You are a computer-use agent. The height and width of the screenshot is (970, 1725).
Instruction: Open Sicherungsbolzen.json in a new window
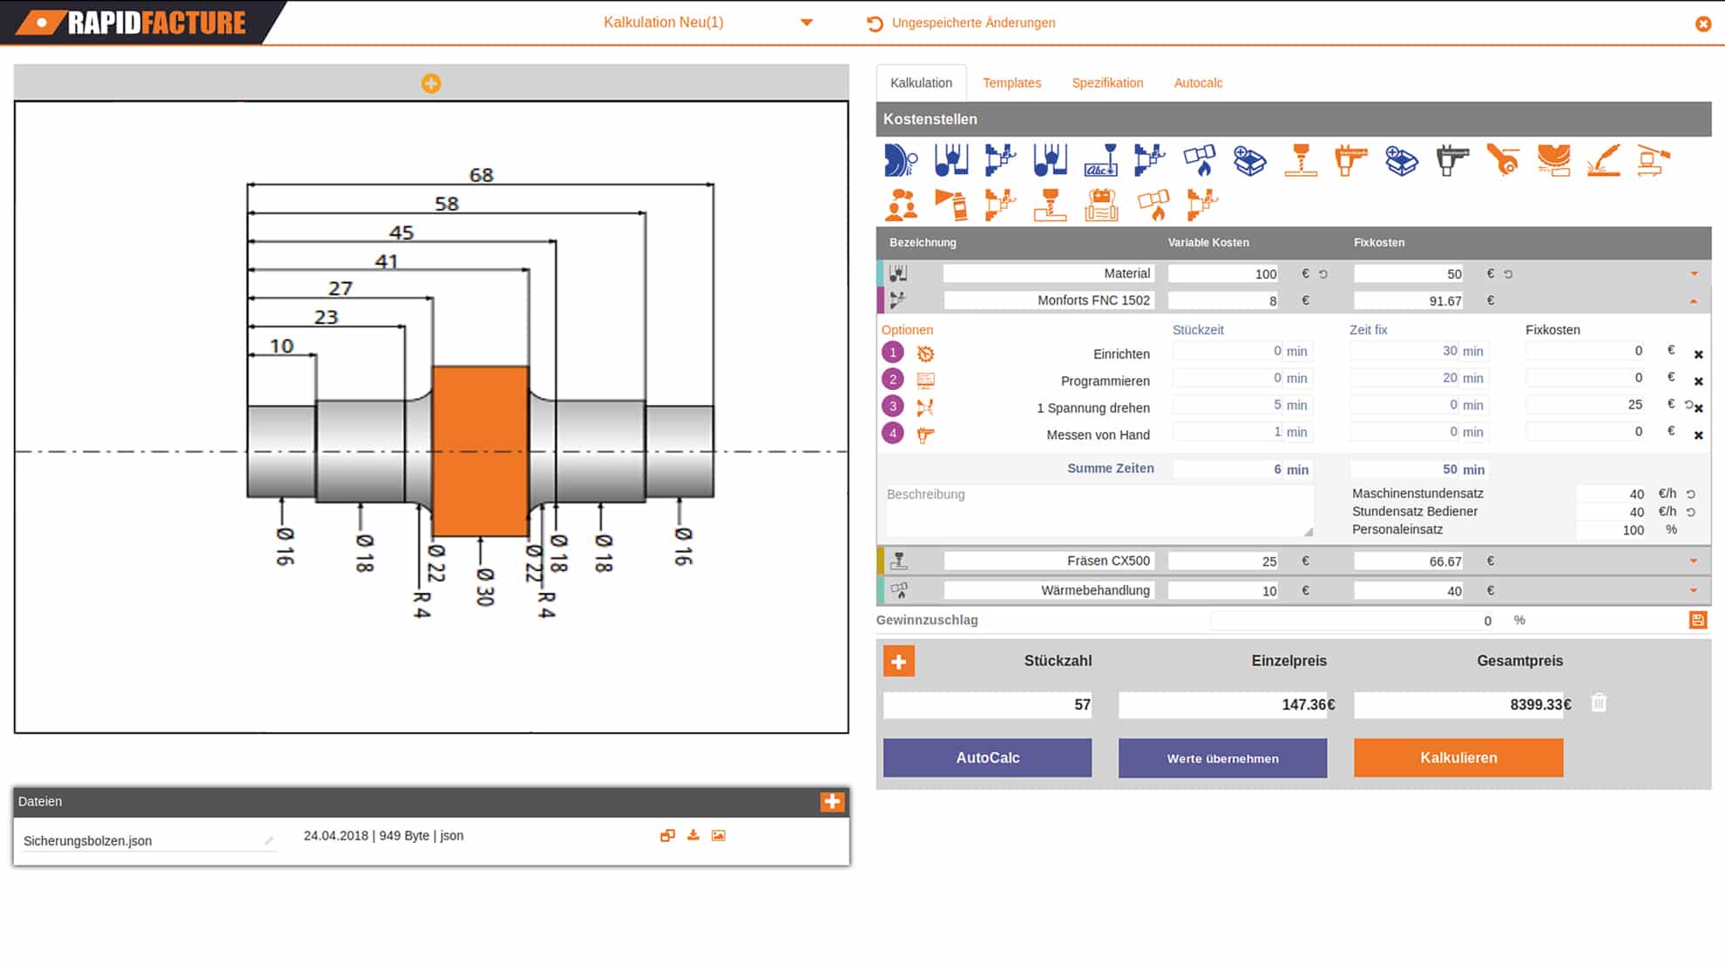tap(667, 836)
